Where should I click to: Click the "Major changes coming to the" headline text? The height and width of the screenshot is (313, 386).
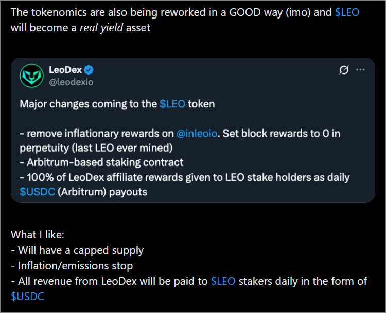89,104
